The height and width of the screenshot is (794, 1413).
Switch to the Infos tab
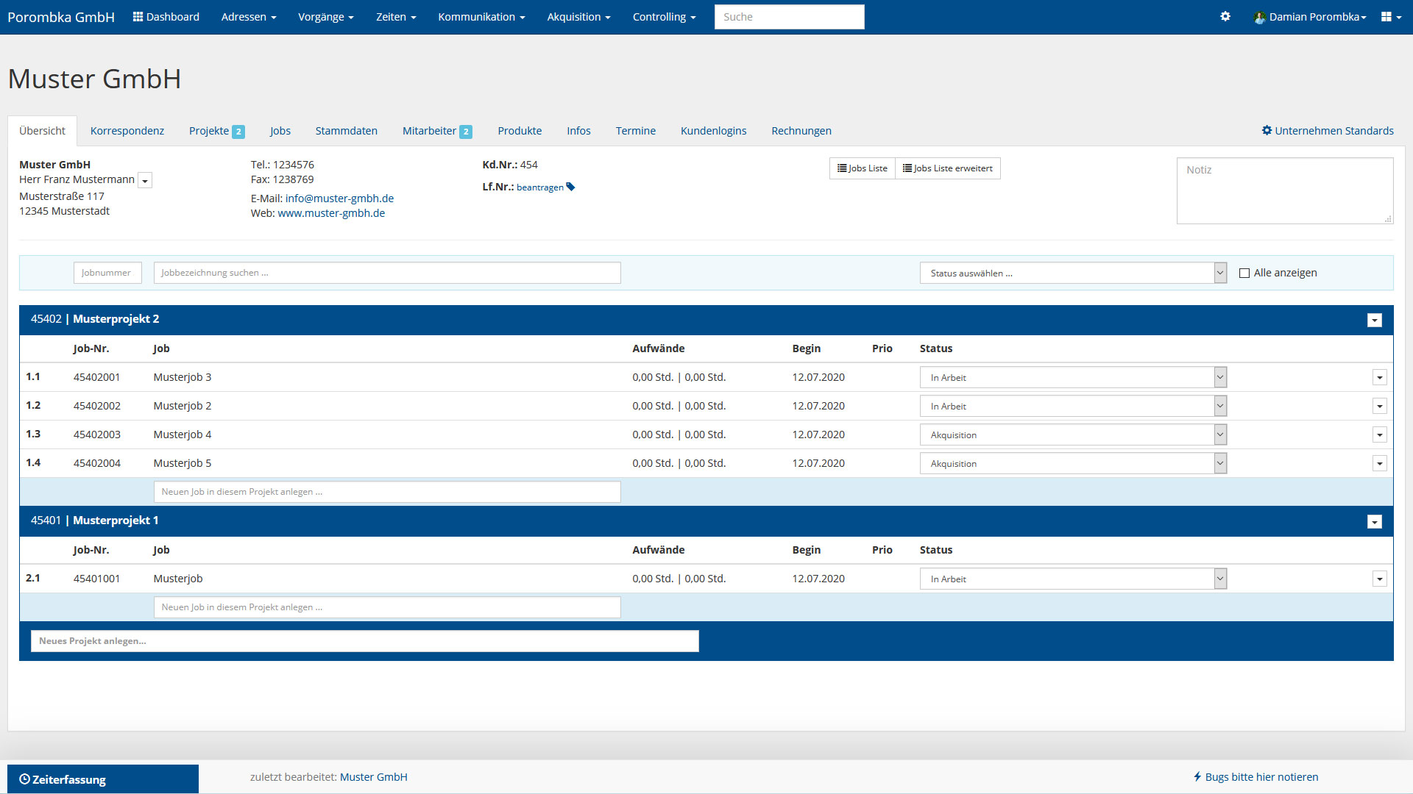578,130
